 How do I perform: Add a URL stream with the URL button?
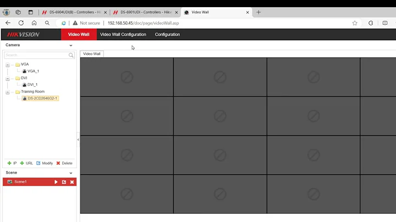tap(26, 163)
